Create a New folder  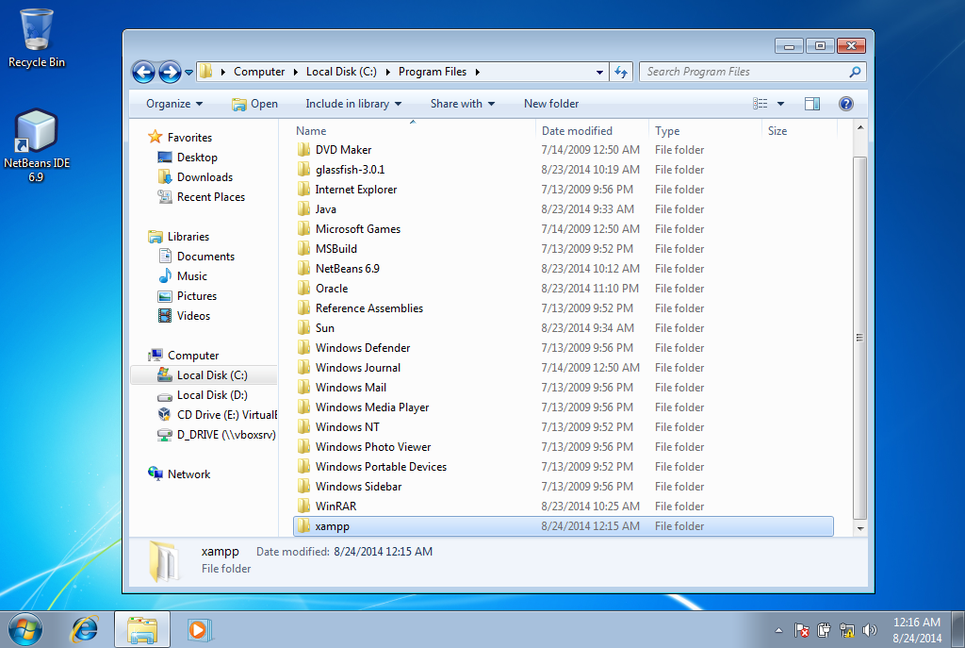tap(550, 104)
